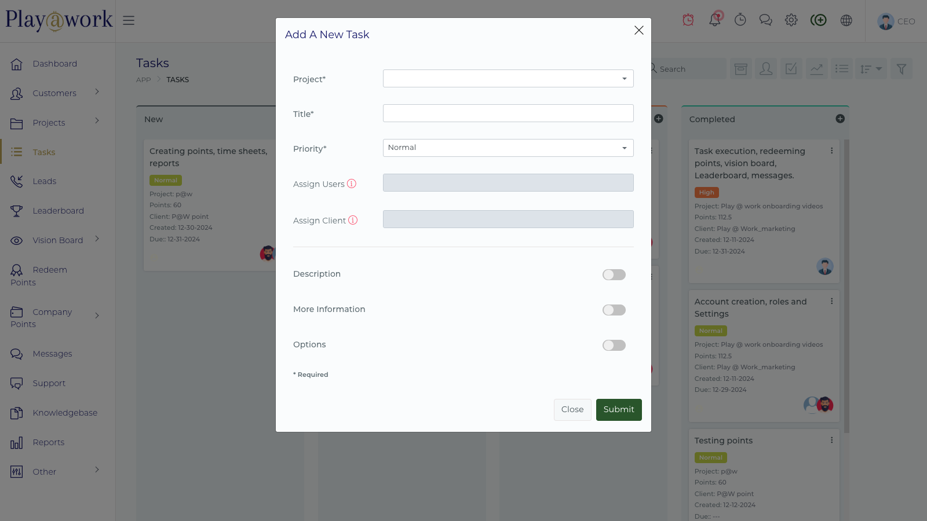Screen dimensions: 927x521
Task: Open the Priority dropdown showing Normal
Action: tap(508, 148)
